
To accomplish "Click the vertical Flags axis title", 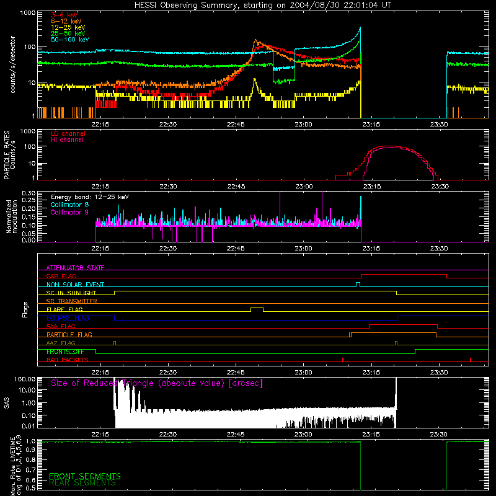I will pos(25,309).
